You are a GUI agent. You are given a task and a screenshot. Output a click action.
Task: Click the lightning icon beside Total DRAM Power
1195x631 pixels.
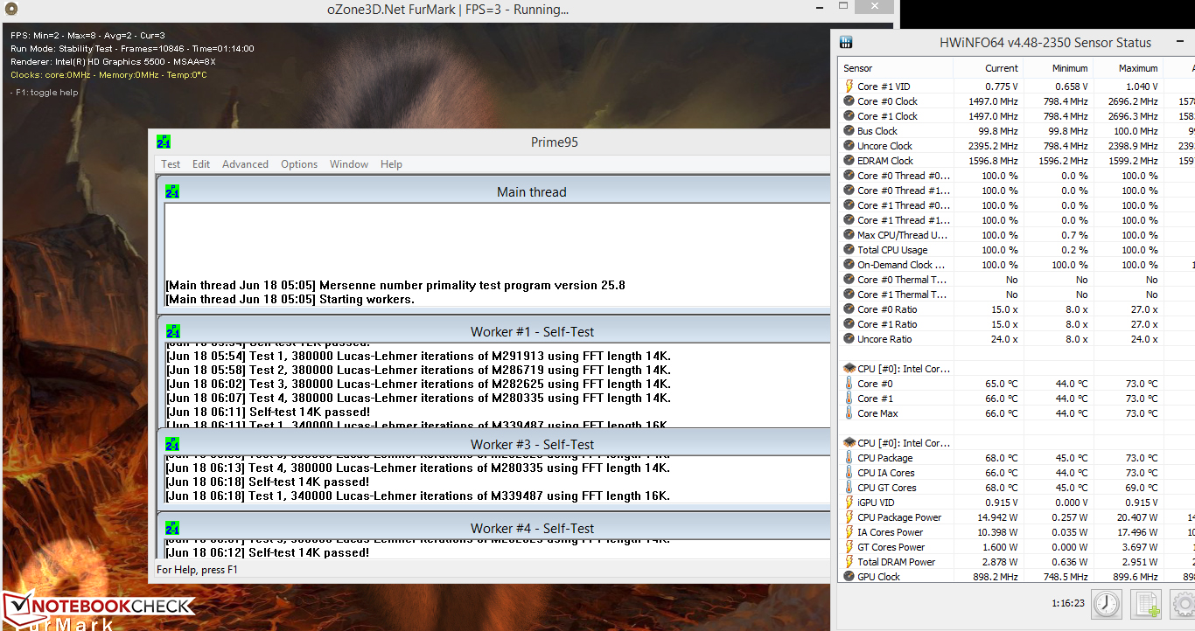coord(849,562)
